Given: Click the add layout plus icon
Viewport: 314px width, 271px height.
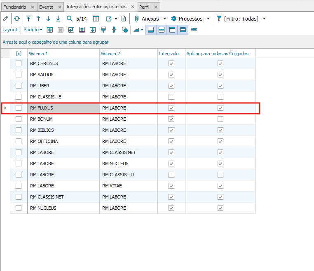Looking at the screenshot, I should tap(50, 30).
